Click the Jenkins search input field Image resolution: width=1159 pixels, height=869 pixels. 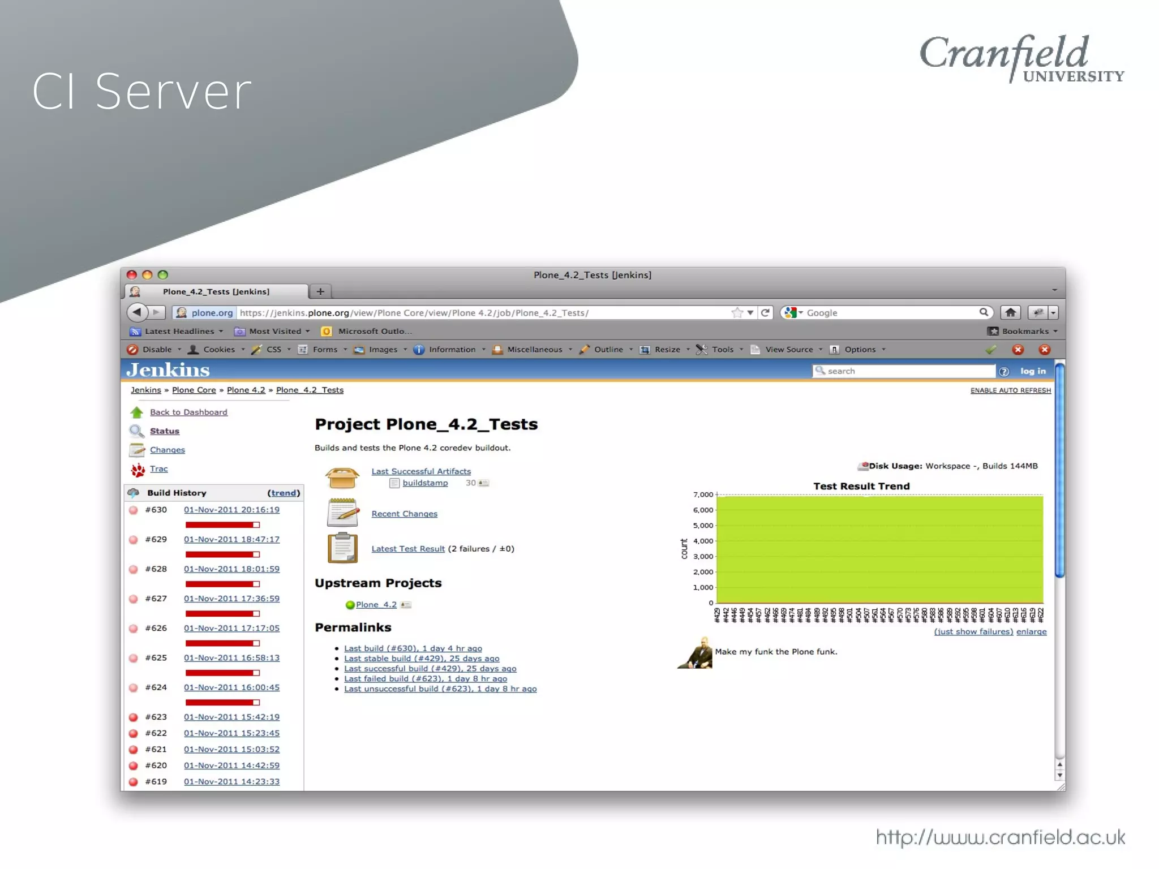(904, 371)
